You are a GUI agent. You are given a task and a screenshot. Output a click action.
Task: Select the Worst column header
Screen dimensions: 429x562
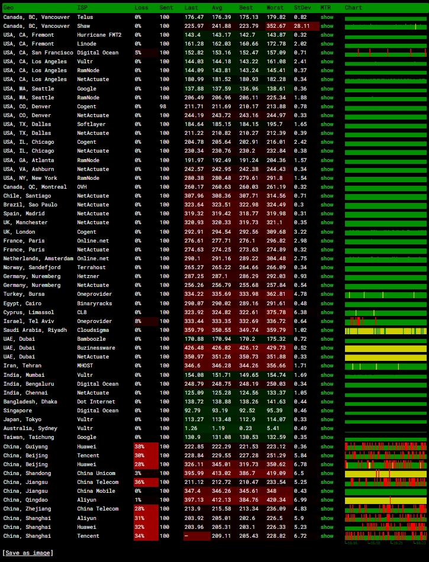[275, 8]
